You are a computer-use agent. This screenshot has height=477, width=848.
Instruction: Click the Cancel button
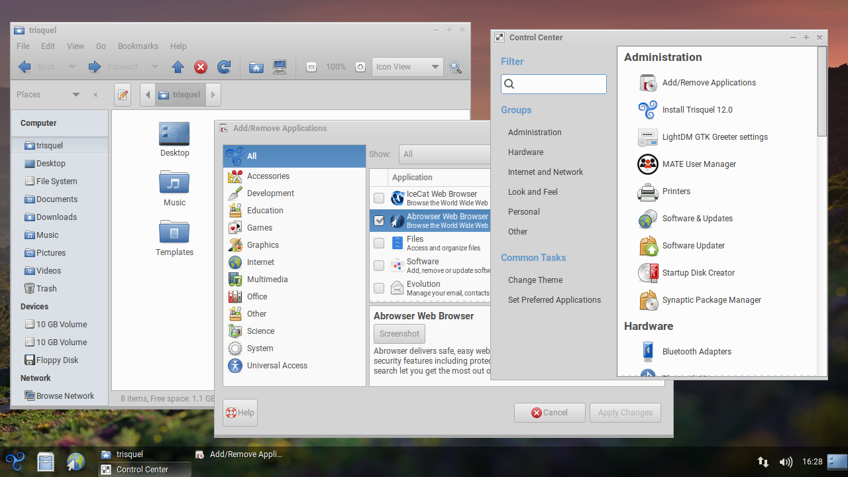click(549, 413)
